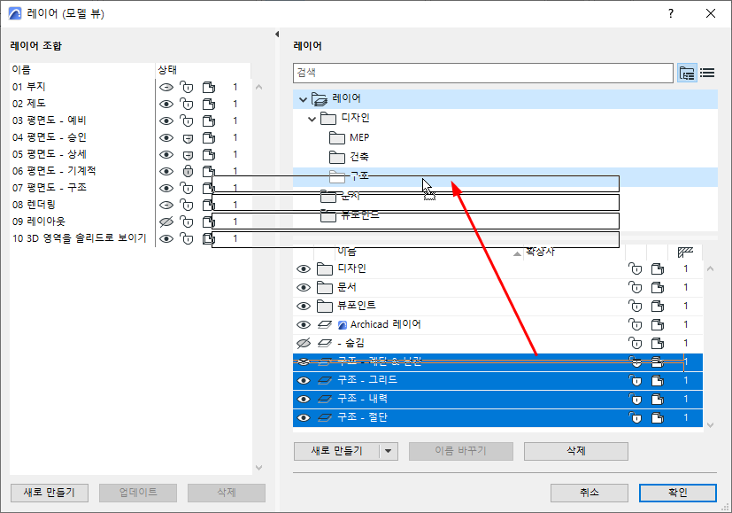Show the hidden - 숨김 layer via eye
The height and width of the screenshot is (513, 732).
click(x=304, y=344)
